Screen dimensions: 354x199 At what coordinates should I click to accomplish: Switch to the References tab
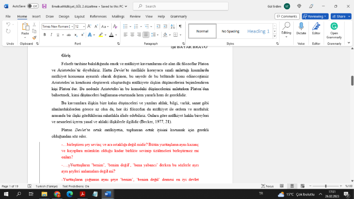coord(98,16)
